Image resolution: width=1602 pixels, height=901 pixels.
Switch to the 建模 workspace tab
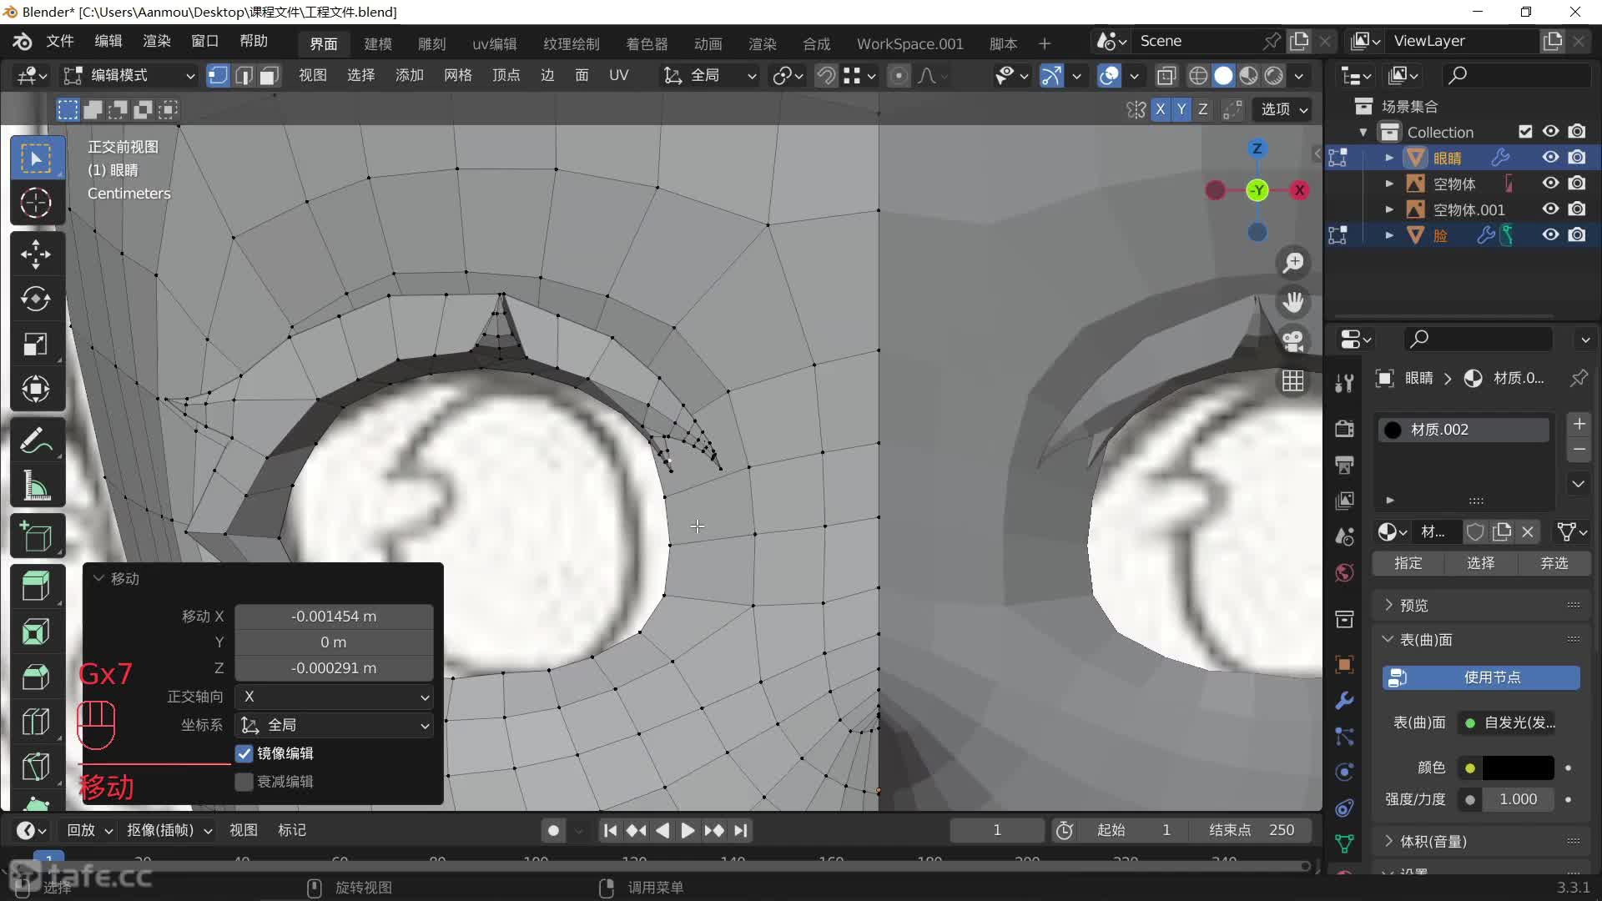[x=378, y=43]
